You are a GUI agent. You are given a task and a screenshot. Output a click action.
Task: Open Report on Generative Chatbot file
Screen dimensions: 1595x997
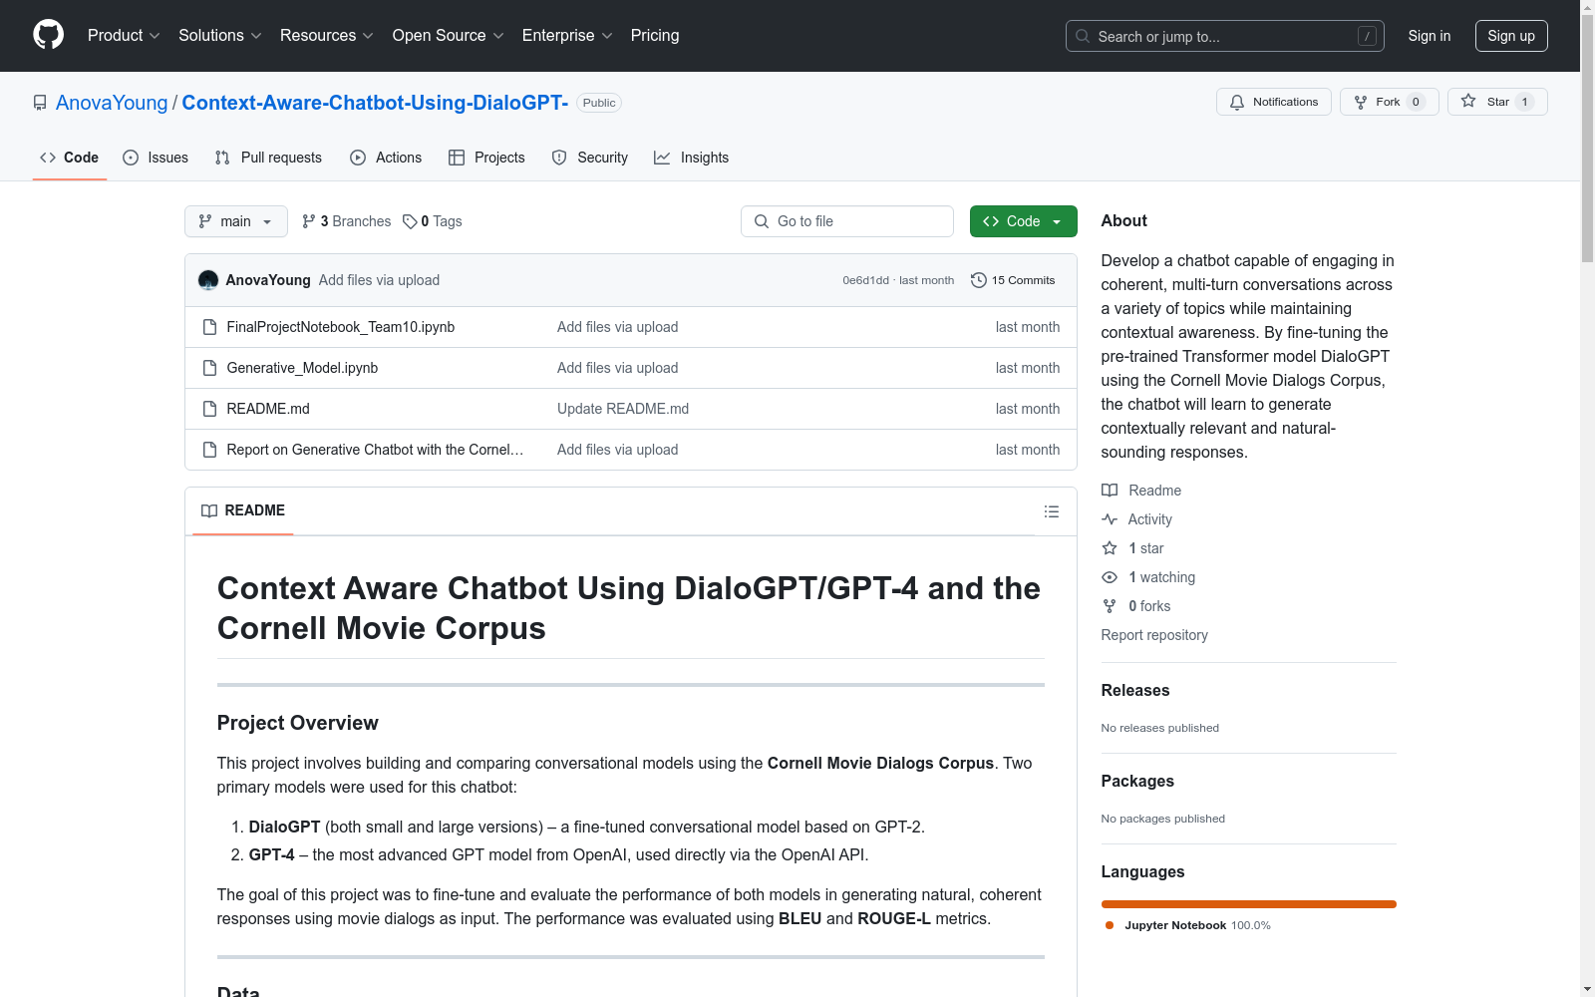coord(375,450)
